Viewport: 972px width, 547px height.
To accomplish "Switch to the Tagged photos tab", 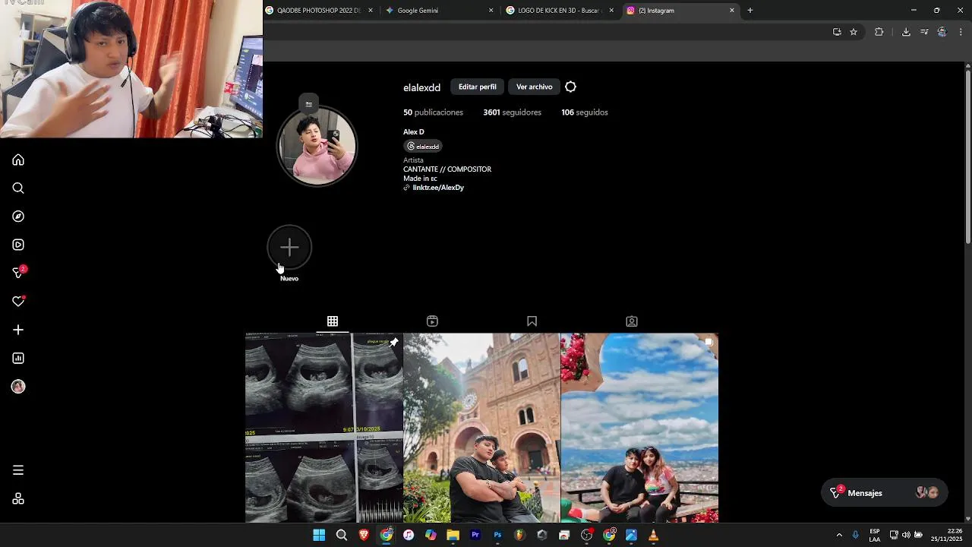I will pyautogui.click(x=631, y=321).
